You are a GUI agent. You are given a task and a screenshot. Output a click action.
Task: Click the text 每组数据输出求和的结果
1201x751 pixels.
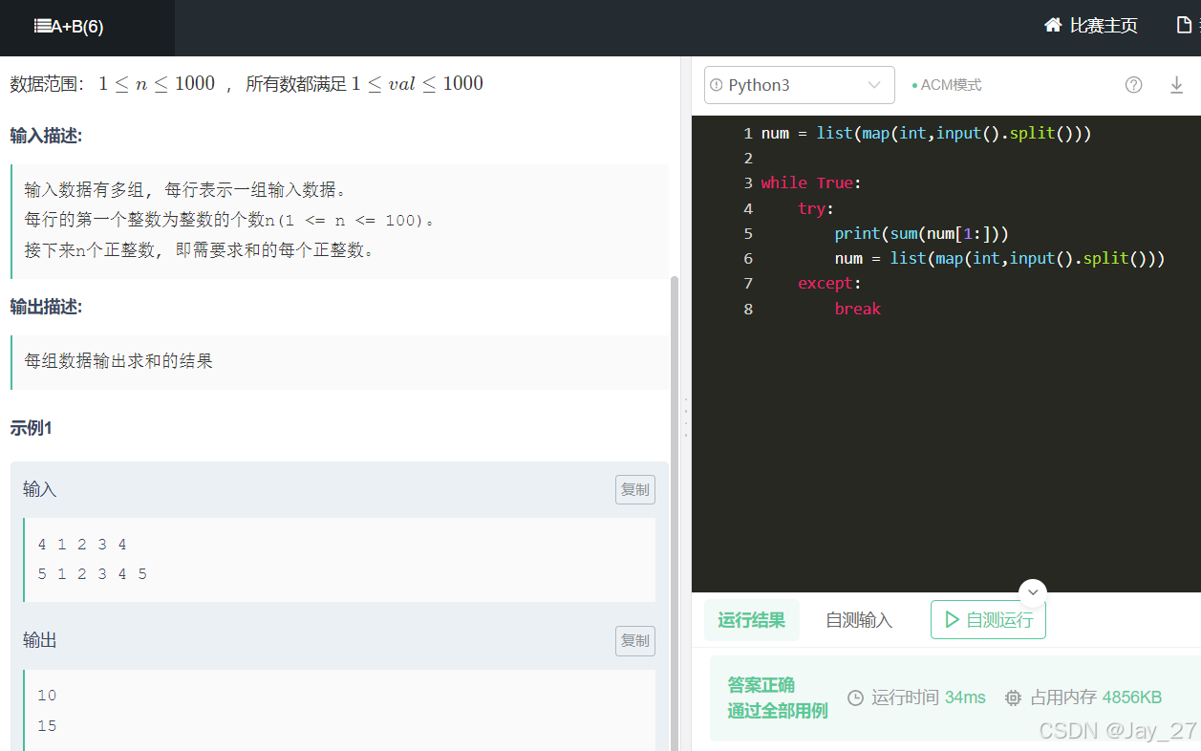pos(118,361)
